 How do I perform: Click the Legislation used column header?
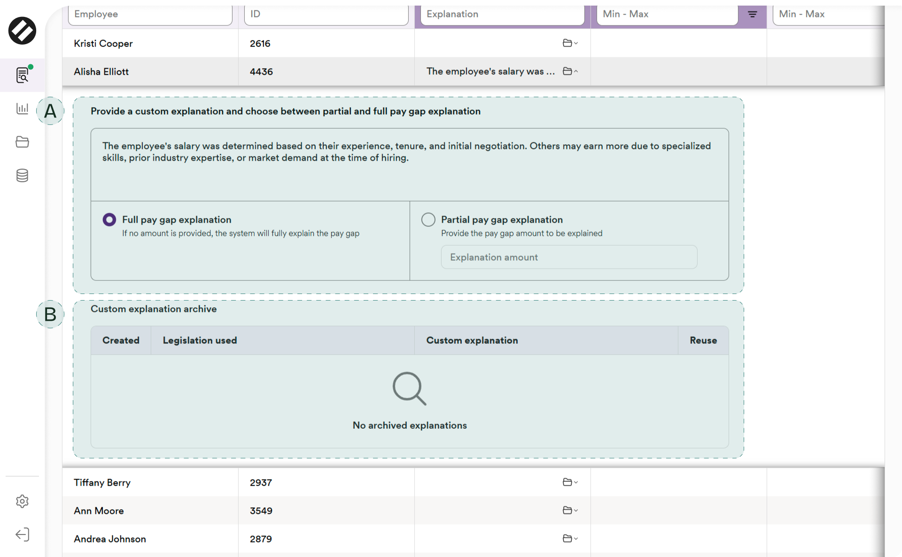click(200, 340)
